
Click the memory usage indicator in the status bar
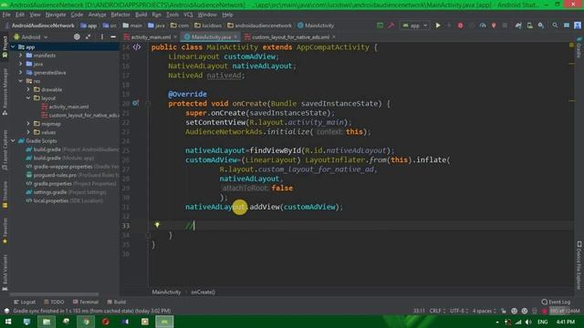565,311
